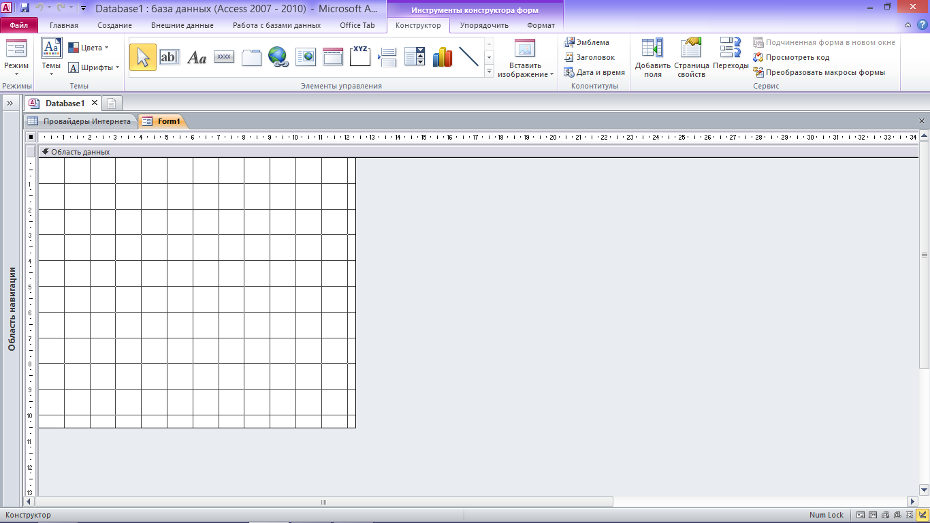930x523 pixels.
Task: Open the Office Tab new document icon
Action: pos(112,104)
